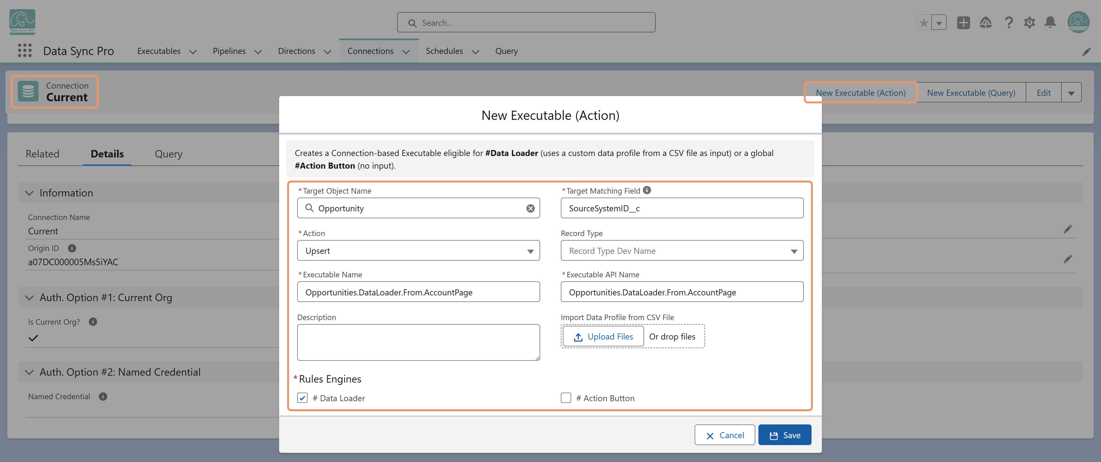This screenshot has width=1101, height=462.
Task: Open the App Launcher grid icon
Action: pyautogui.click(x=25, y=50)
